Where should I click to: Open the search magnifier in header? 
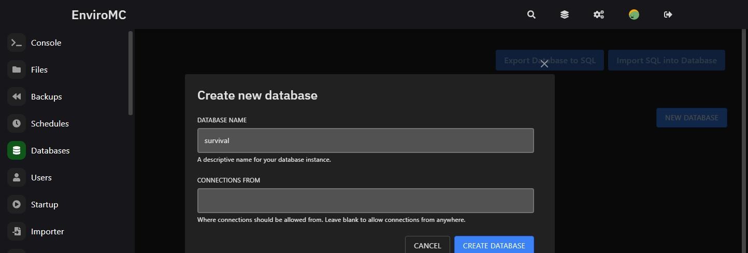pyautogui.click(x=531, y=15)
